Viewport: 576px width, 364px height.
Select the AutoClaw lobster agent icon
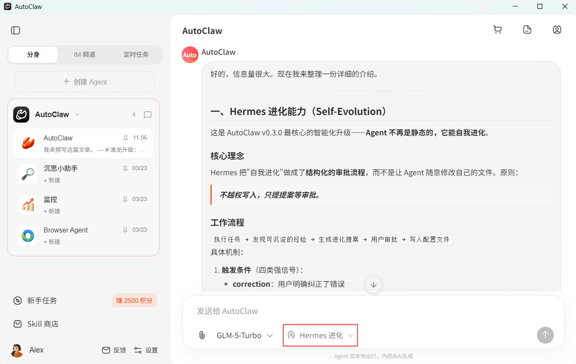[28, 143]
